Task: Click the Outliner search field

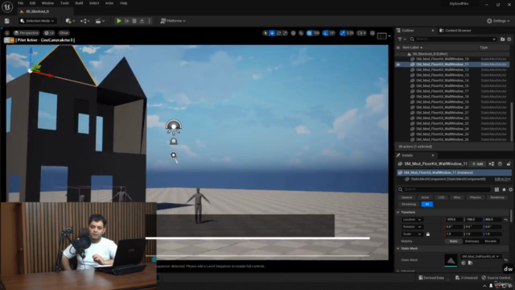Action: click(x=452, y=39)
